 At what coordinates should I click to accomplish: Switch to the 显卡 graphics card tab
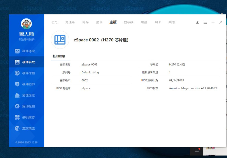(99, 22)
